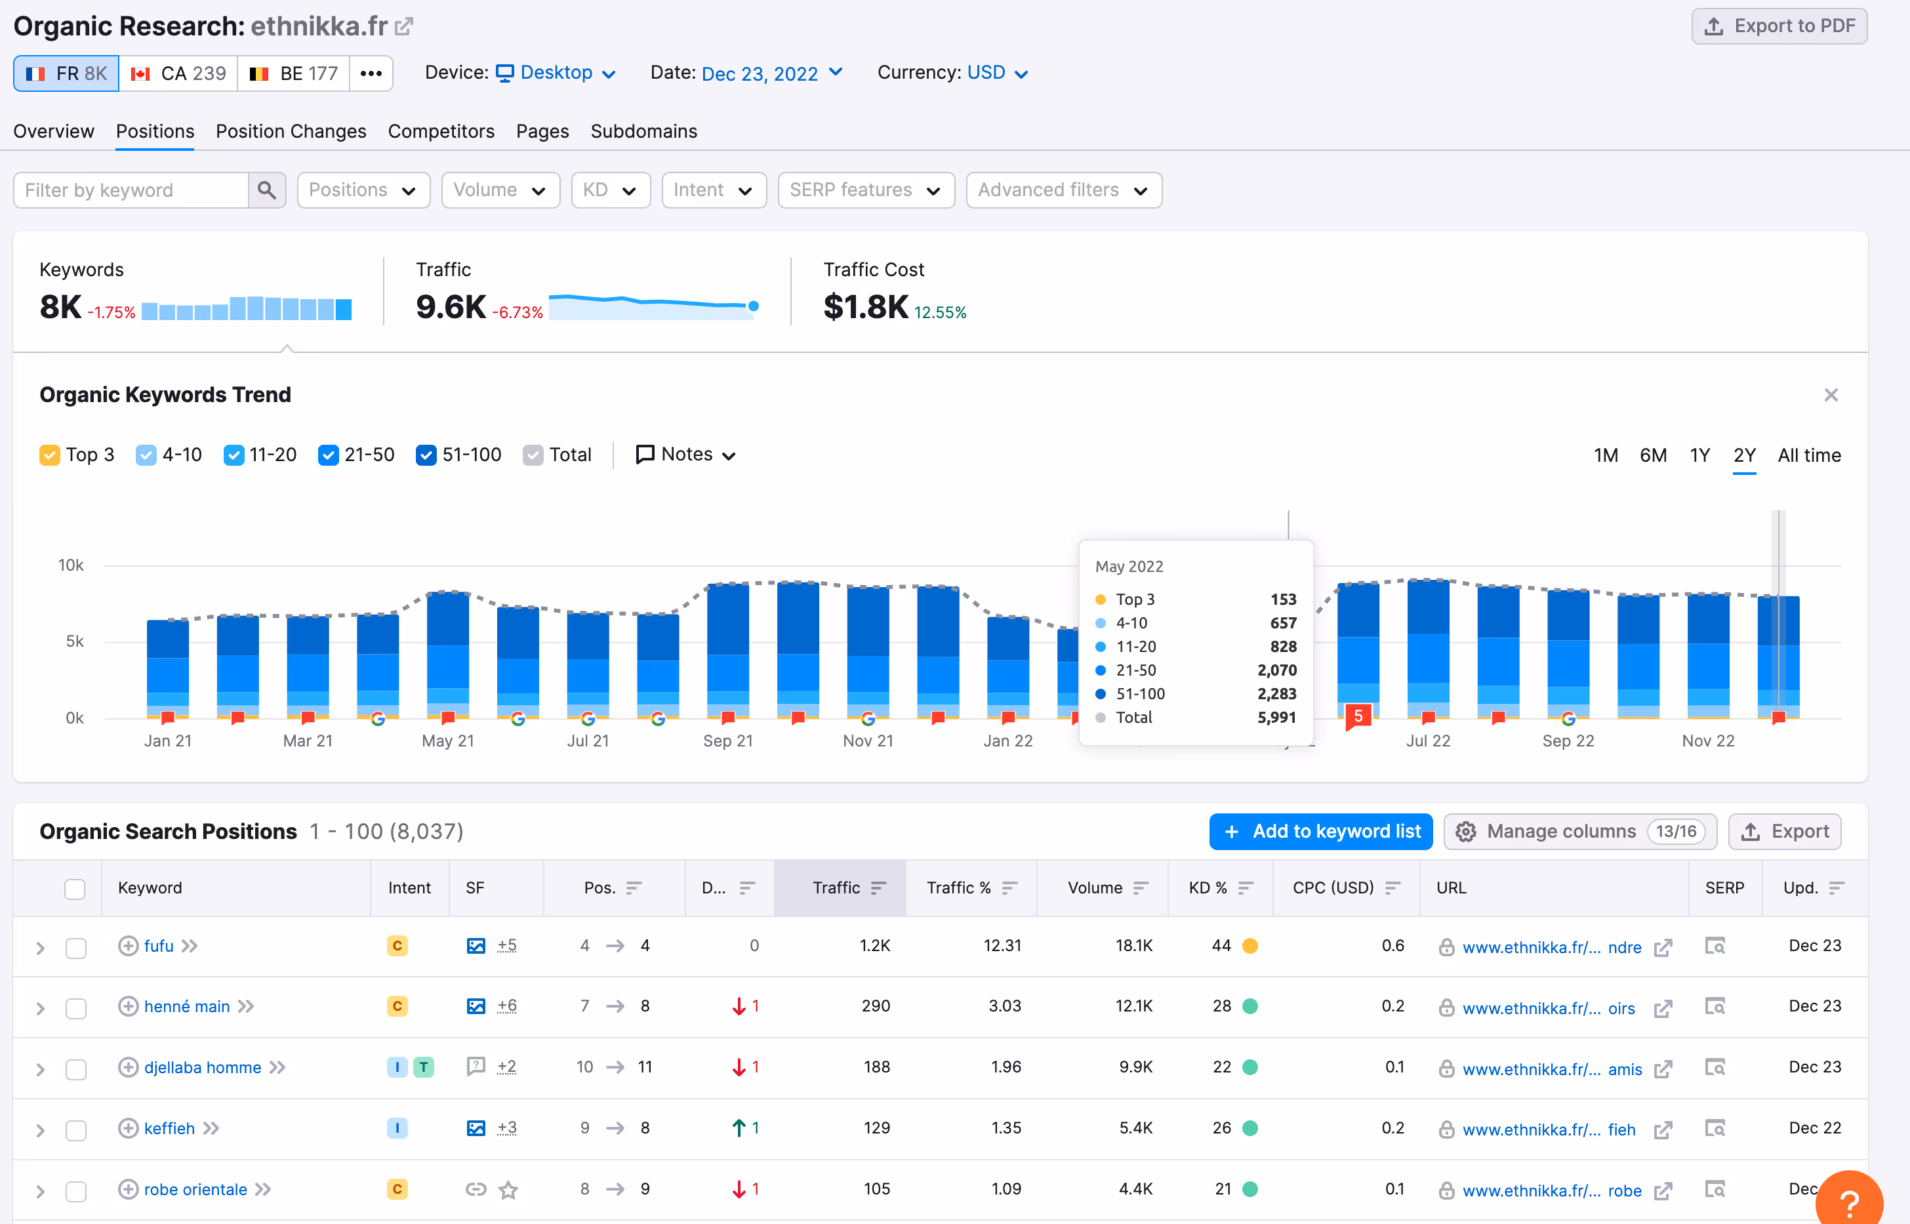This screenshot has width=1910, height=1224.
Task: Click the Add to keyword list button
Action: click(1320, 831)
